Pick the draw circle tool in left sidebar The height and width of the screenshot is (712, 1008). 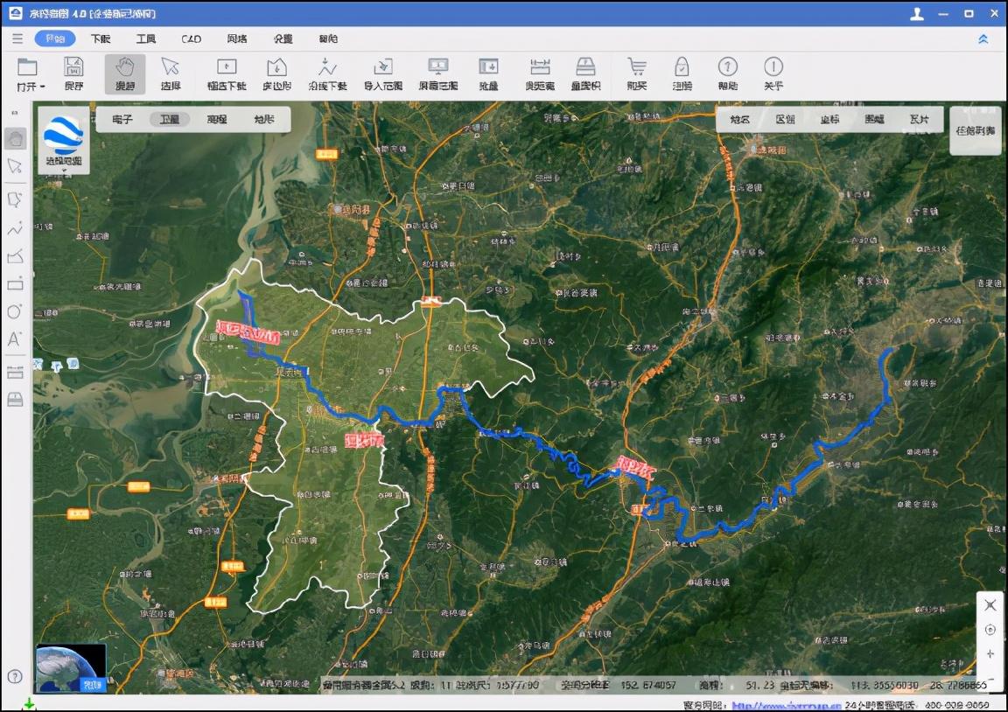(x=15, y=311)
